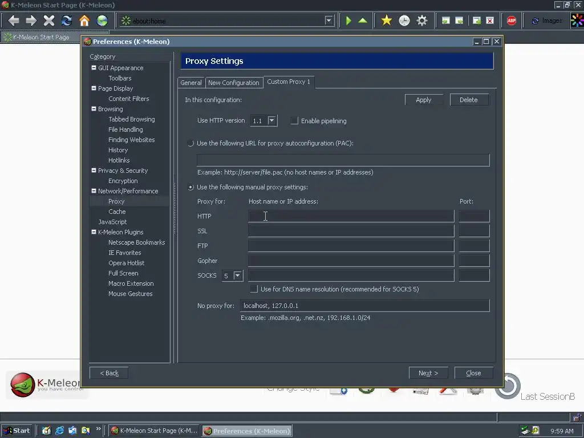The width and height of the screenshot is (584, 438).
Task: Collapse the Browsing category
Action: pos(94,109)
